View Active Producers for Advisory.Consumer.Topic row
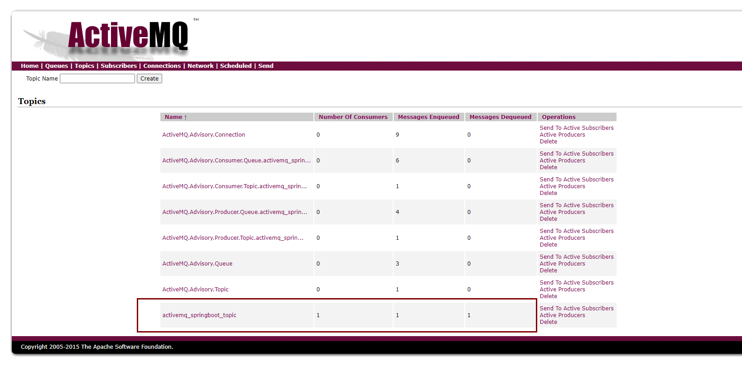The width and height of the screenshot is (742, 380). [x=562, y=186]
